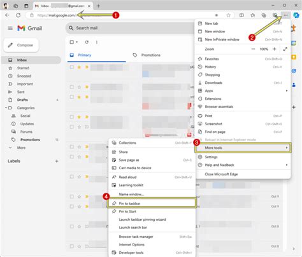Expand More tools submenu
Viewport: 302px width, 257px height.
[x=243, y=148]
